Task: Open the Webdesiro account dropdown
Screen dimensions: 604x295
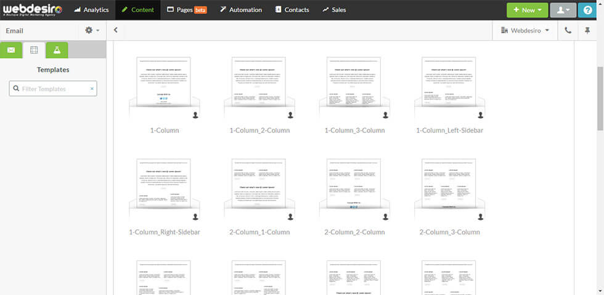Action: click(x=525, y=30)
